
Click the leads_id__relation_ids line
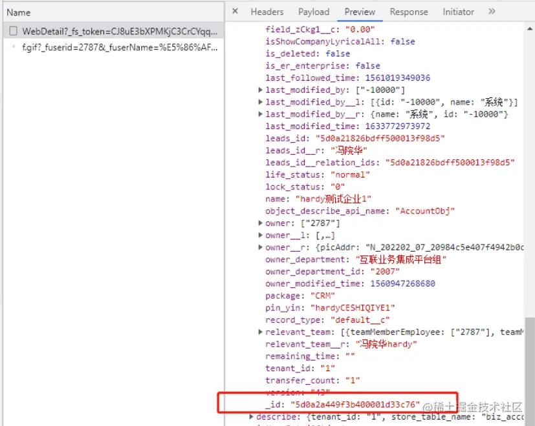tap(390, 163)
